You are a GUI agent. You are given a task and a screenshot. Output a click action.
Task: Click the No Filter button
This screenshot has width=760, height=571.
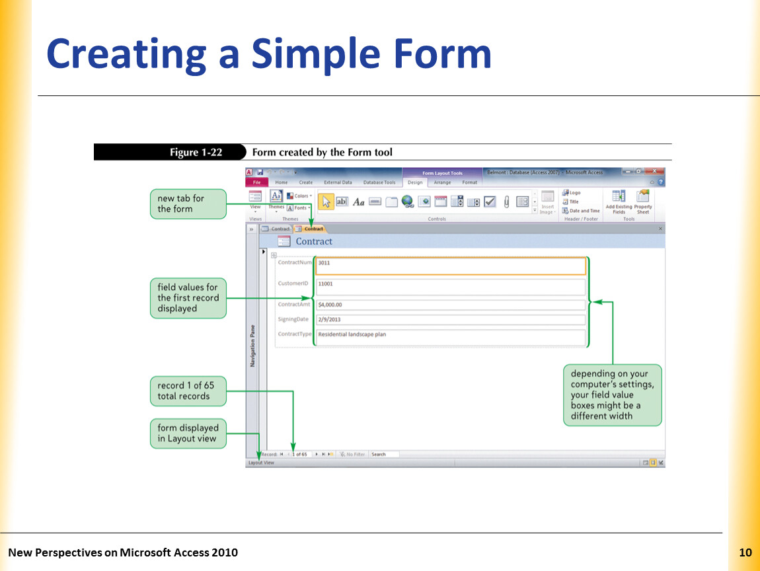pos(352,455)
